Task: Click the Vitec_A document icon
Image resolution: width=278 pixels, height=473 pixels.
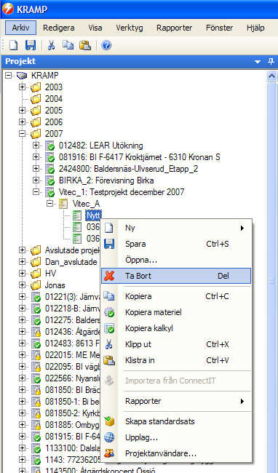Action: (63, 204)
